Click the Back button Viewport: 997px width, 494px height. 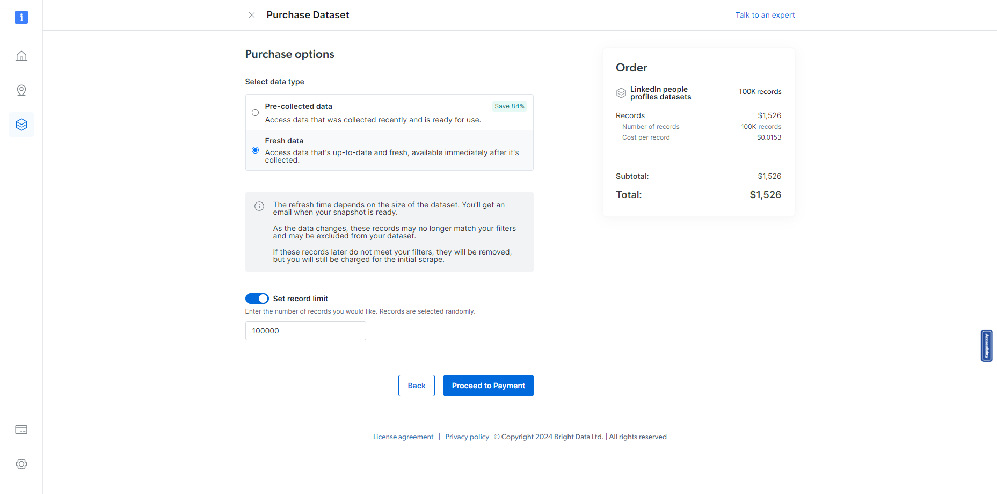coord(417,386)
